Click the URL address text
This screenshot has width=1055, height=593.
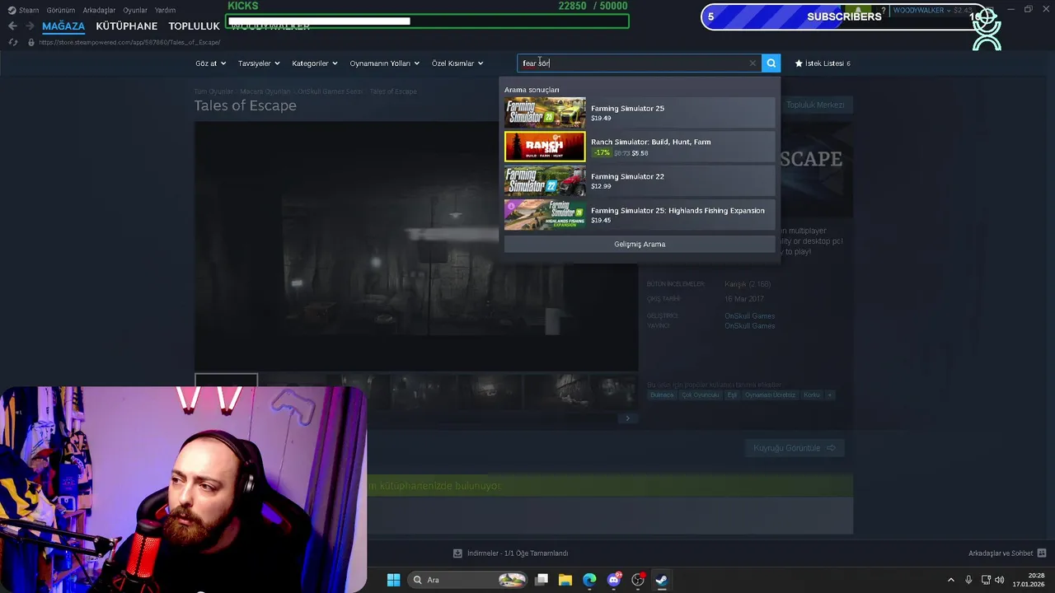coord(129,42)
